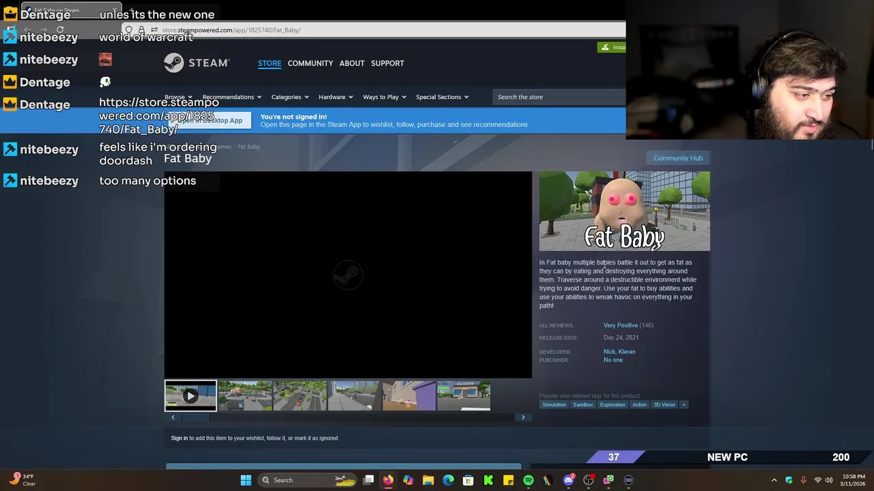Select the Sandbox tag
874x491 pixels.
click(x=583, y=404)
